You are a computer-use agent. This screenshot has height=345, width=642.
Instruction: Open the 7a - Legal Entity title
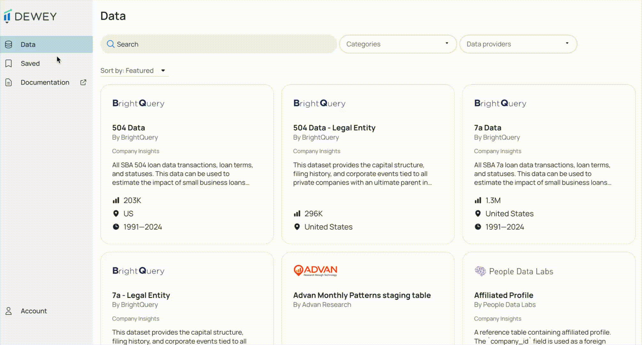coord(141,295)
